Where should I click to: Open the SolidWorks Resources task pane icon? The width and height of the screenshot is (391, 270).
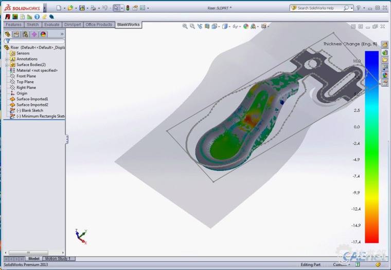click(384, 45)
